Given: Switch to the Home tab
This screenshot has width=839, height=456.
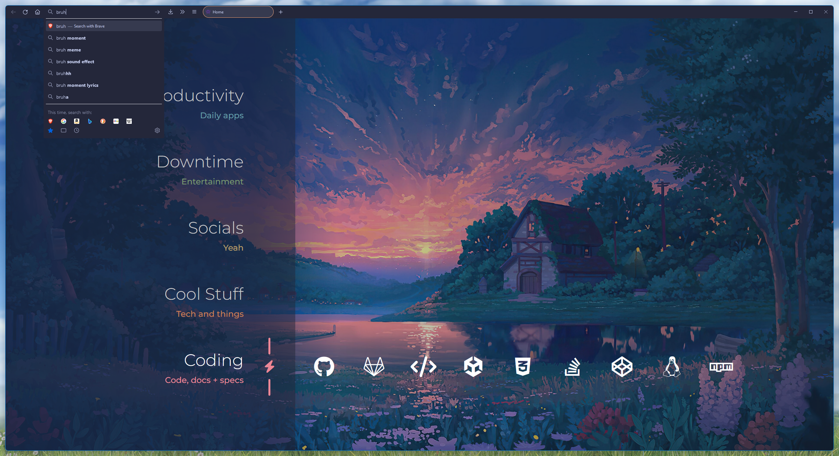Looking at the screenshot, I should [238, 12].
